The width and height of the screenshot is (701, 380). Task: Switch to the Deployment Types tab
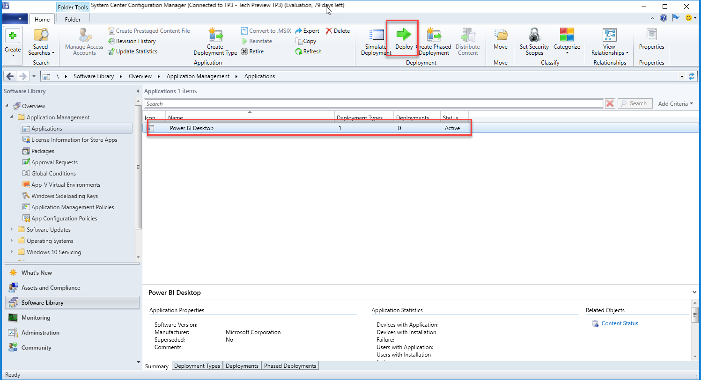tap(197, 366)
